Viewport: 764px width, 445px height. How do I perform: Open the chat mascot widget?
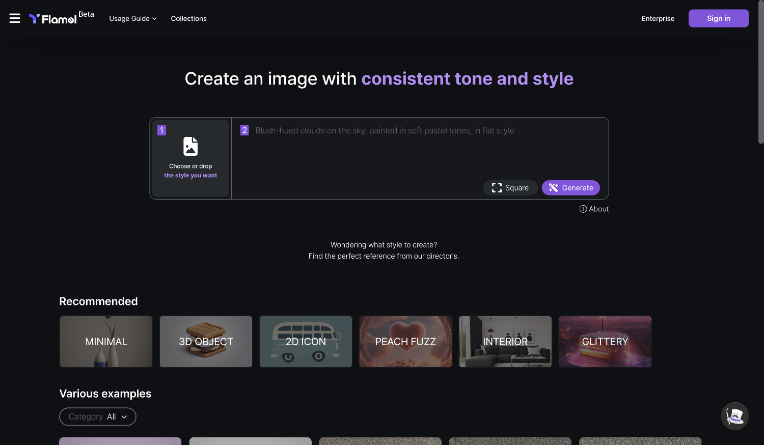pyautogui.click(x=734, y=416)
